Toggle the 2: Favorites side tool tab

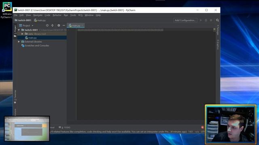[x=15, y=97]
